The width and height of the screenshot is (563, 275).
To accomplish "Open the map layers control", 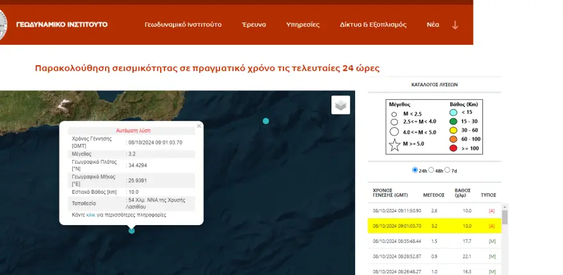I will coord(341,106).
